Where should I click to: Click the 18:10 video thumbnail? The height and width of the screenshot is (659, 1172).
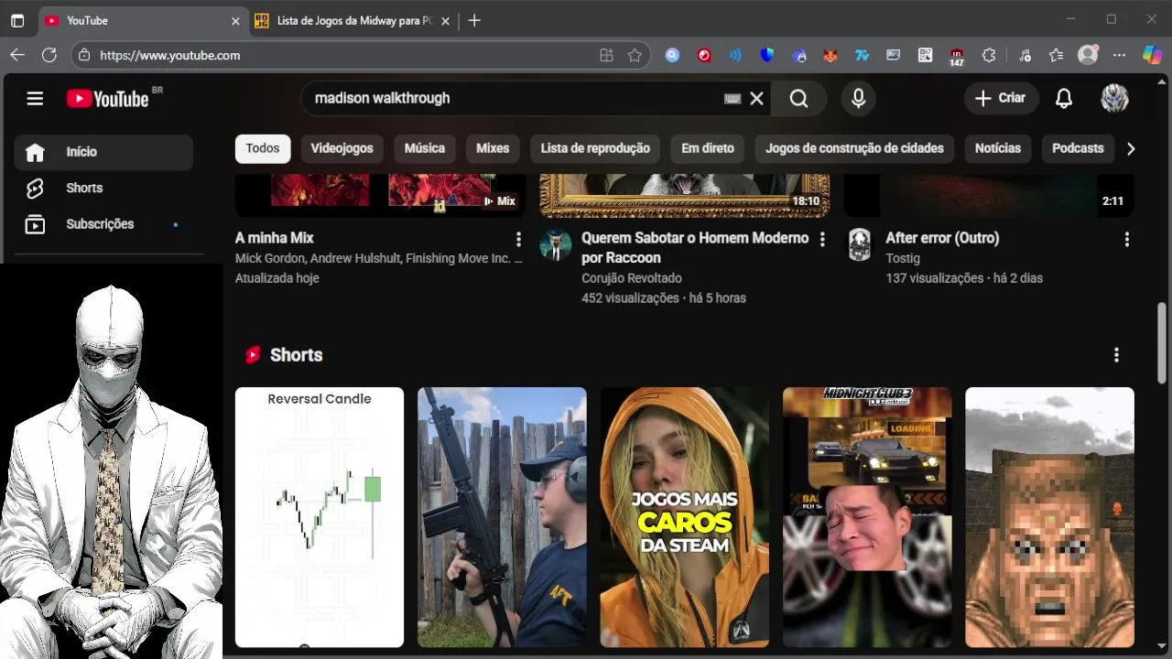coord(685,195)
